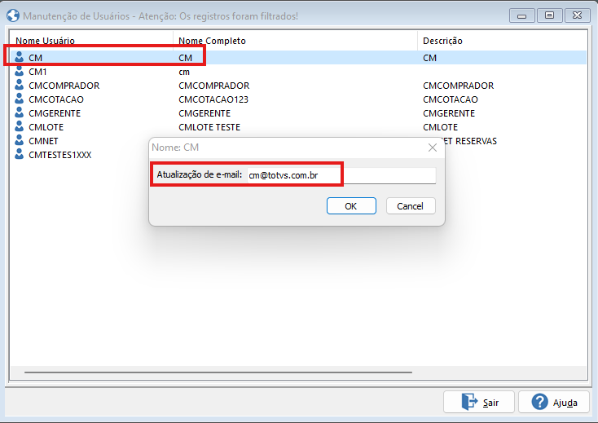Select the CMGERENTE username text
598x423 pixels.
pos(55,113)
